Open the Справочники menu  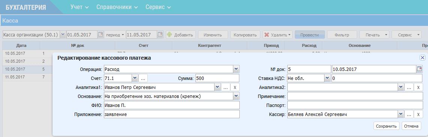point(117,7)
